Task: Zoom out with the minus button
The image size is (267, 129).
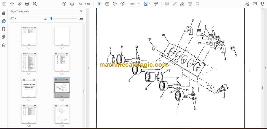Action: pyautogui.click(x=115, y=4)
